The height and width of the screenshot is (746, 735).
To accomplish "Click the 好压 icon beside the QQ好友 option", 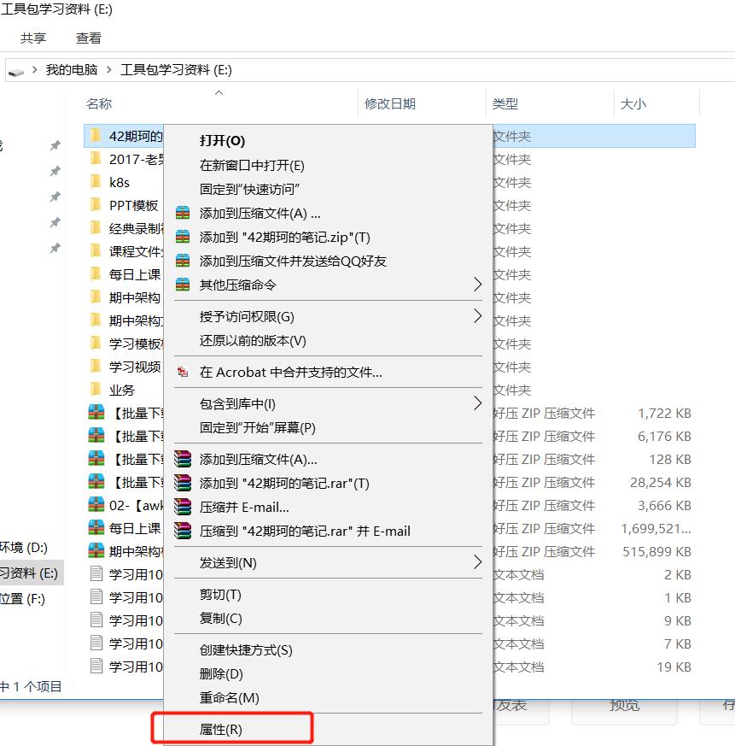I will click(x=182, y=260).
